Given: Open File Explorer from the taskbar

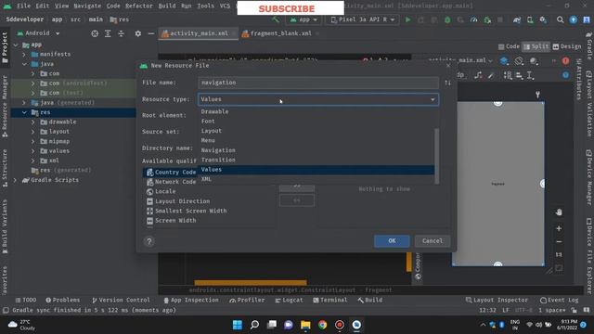Looking at the screenshot, I should coord(305,325).
